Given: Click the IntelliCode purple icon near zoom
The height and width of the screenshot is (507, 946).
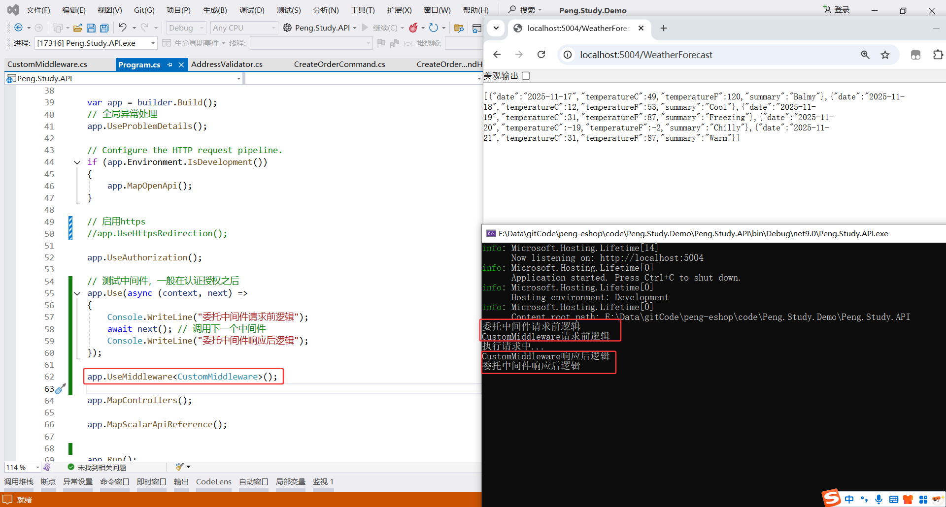Looking at the screenshot, I should coord(47,467).
